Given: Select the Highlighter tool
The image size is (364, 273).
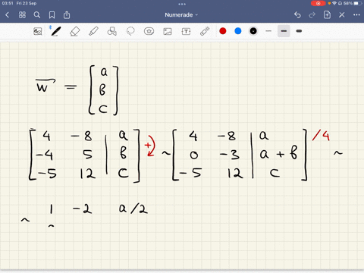Looking at the screenshot, I should click(x=93, y=31).
